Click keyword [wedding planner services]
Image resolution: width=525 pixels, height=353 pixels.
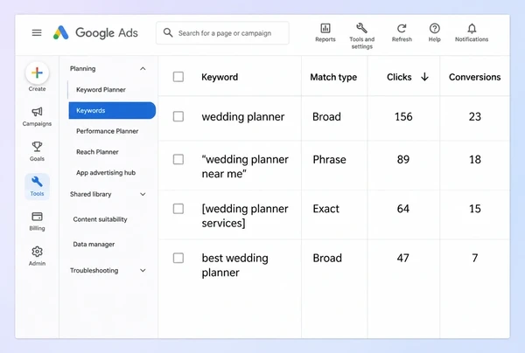(x=245, y=216)
